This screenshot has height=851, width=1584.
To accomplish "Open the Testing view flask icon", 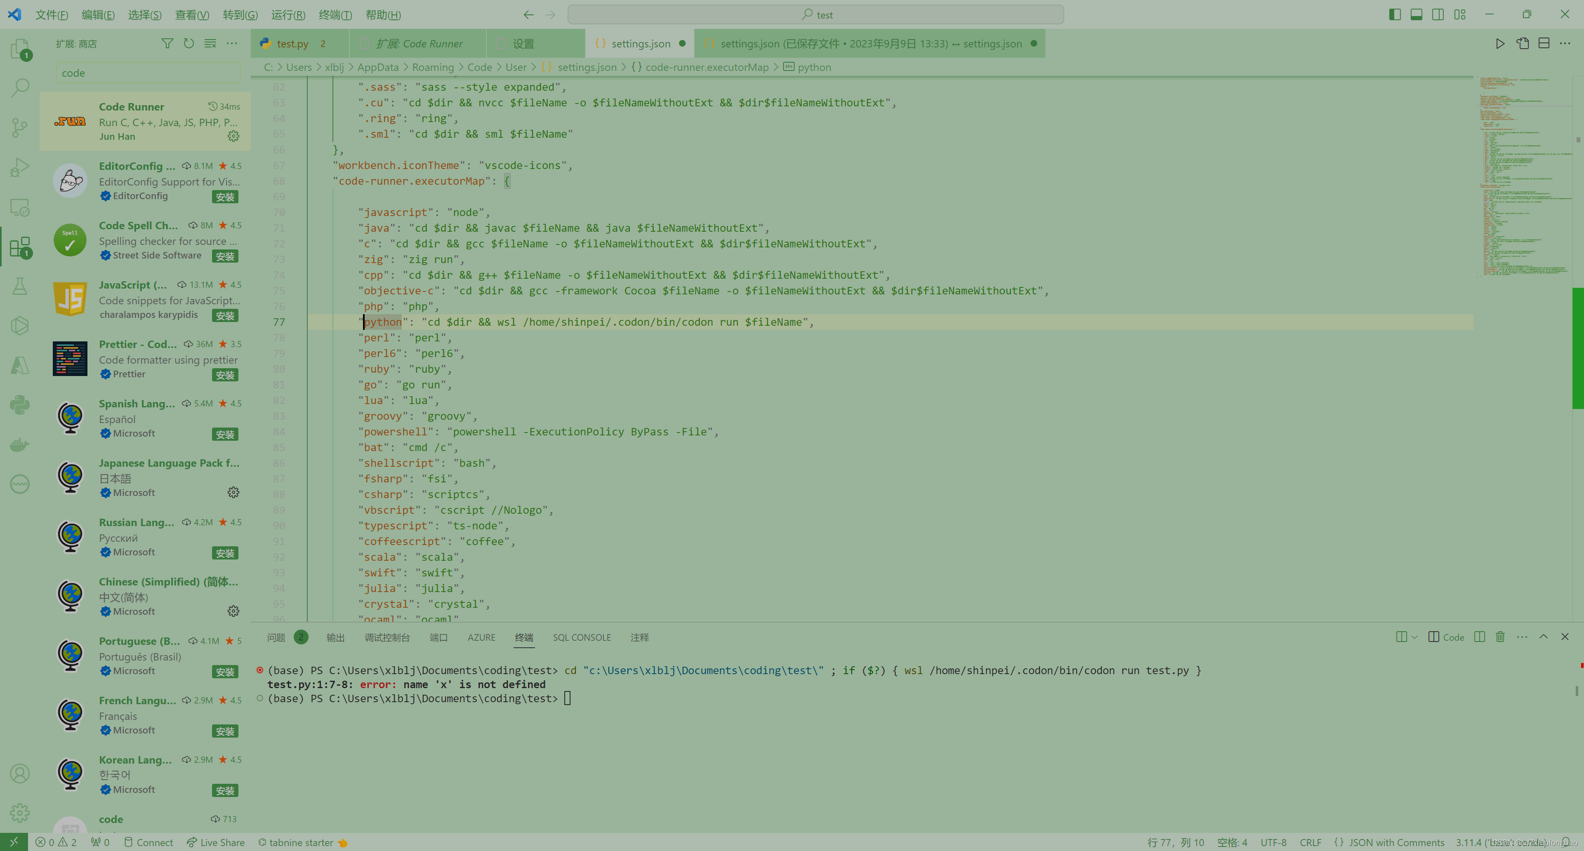I will click(20, 286).
